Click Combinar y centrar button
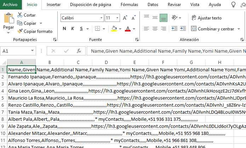The image size is (246, 148). click(x=213, y=29)
